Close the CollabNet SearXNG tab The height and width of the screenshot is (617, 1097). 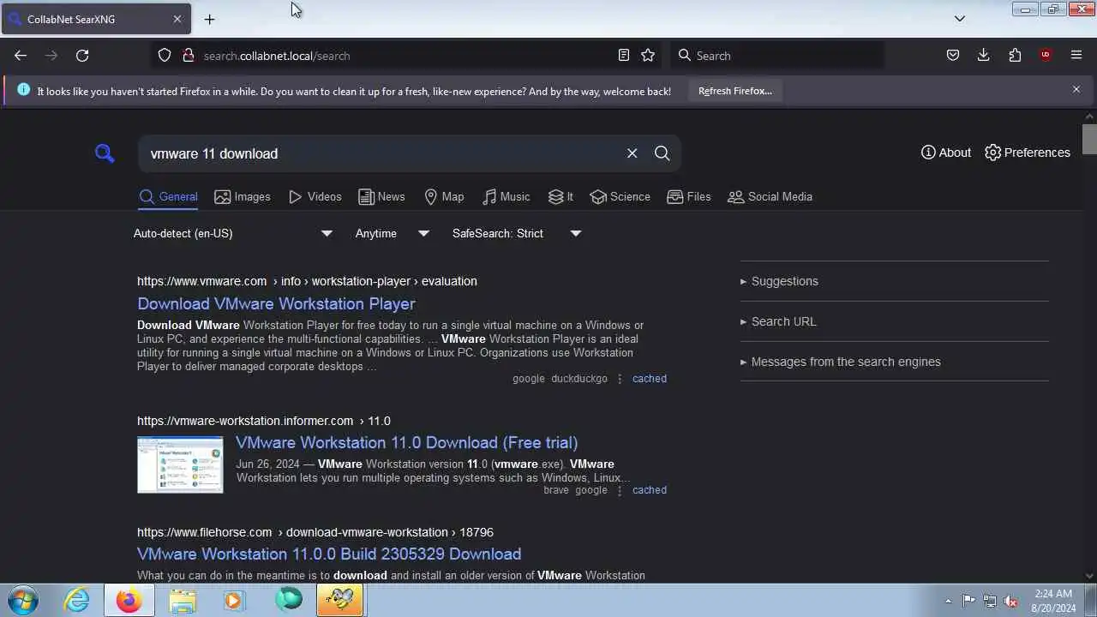177,19
